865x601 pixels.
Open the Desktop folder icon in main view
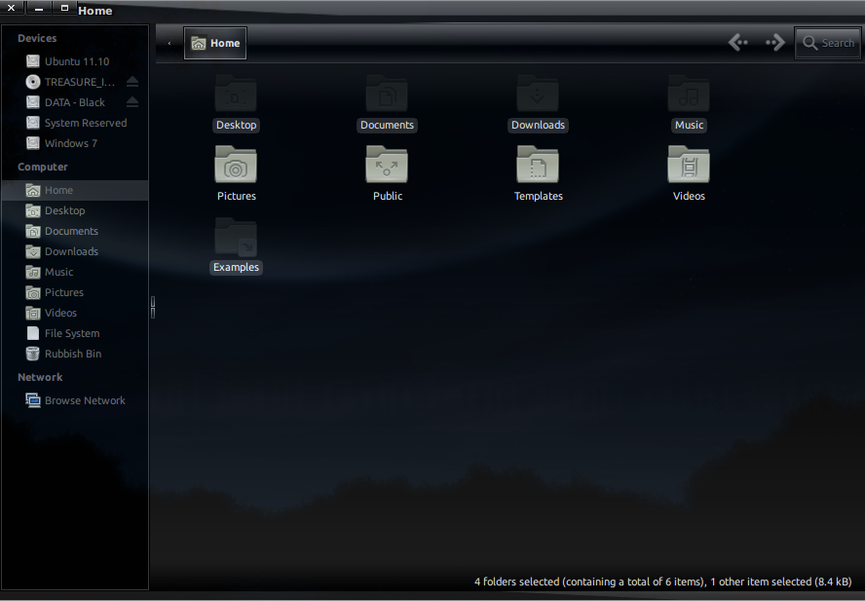pos(236,94)
